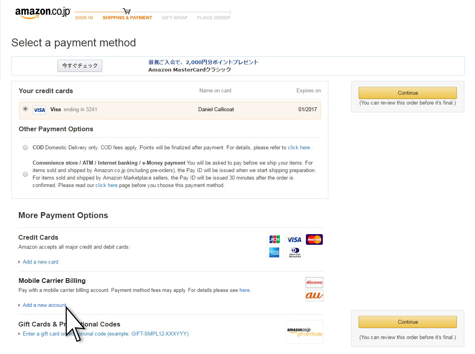Click the Amazon gift certificate image
Image resolution: width=475 pixels, height=354 pixels.
click(x=304, y=332)
